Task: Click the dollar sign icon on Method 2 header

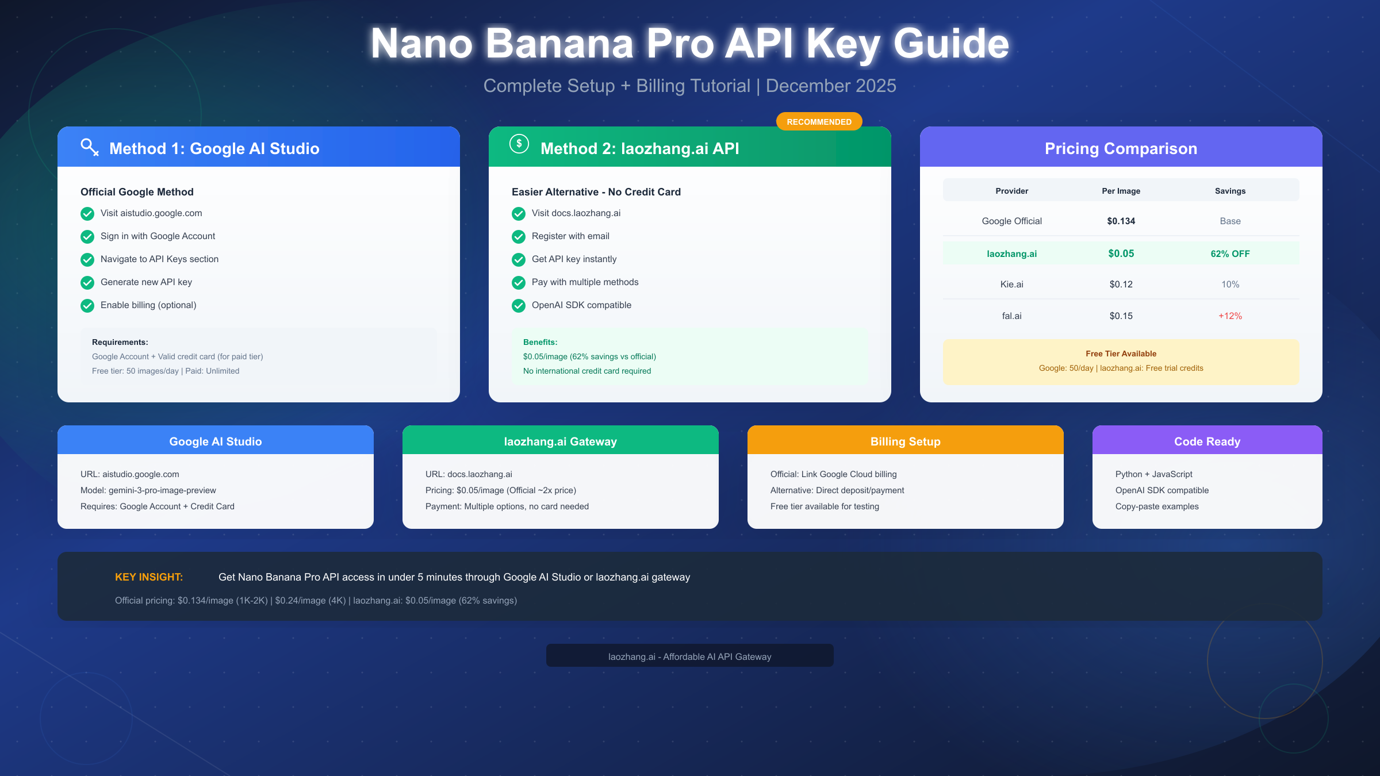Action: pos(519,144)
